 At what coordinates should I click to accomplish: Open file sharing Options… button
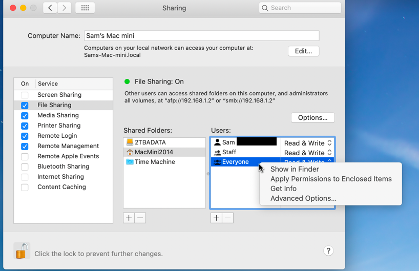(x=312, y=118)
